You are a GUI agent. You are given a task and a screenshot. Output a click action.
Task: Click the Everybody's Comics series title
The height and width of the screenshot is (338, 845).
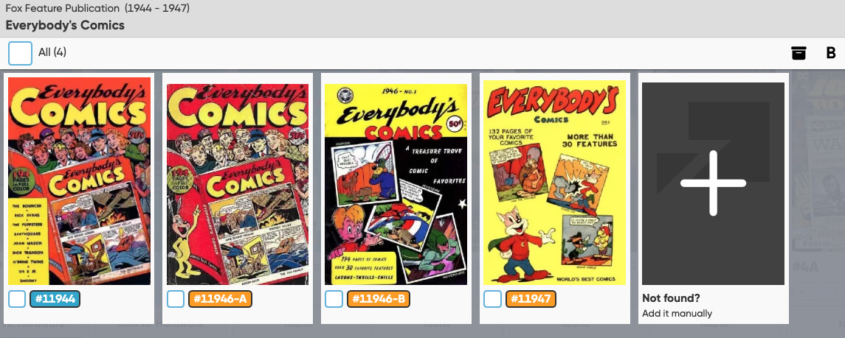(x=65, y=25)
